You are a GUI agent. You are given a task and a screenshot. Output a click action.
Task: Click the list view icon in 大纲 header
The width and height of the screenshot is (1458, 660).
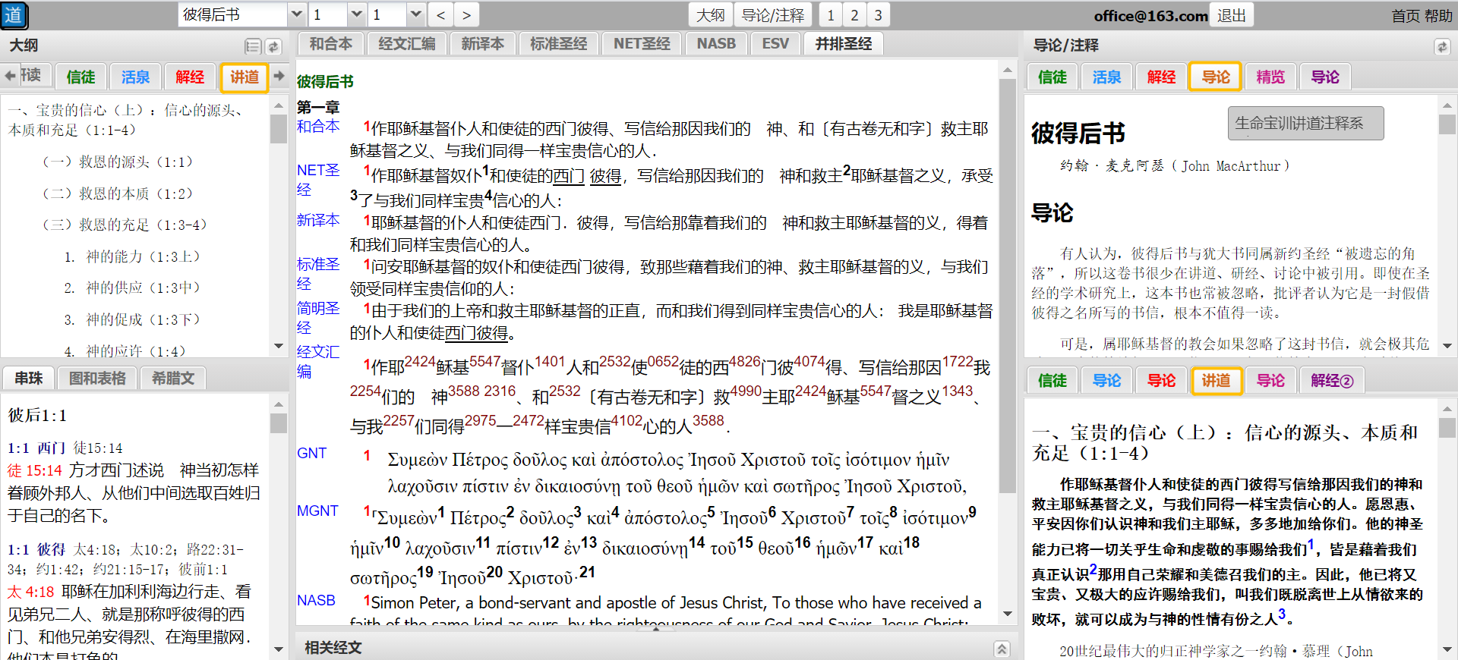253,46
